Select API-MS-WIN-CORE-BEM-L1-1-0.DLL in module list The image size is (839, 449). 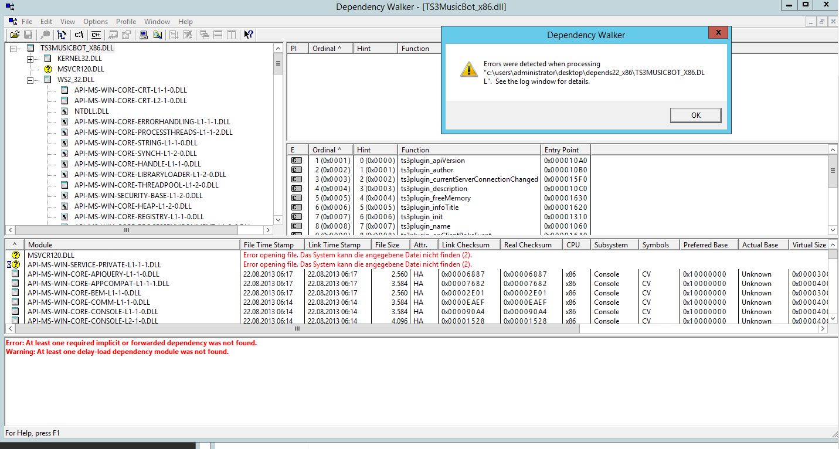coord(84,293)
